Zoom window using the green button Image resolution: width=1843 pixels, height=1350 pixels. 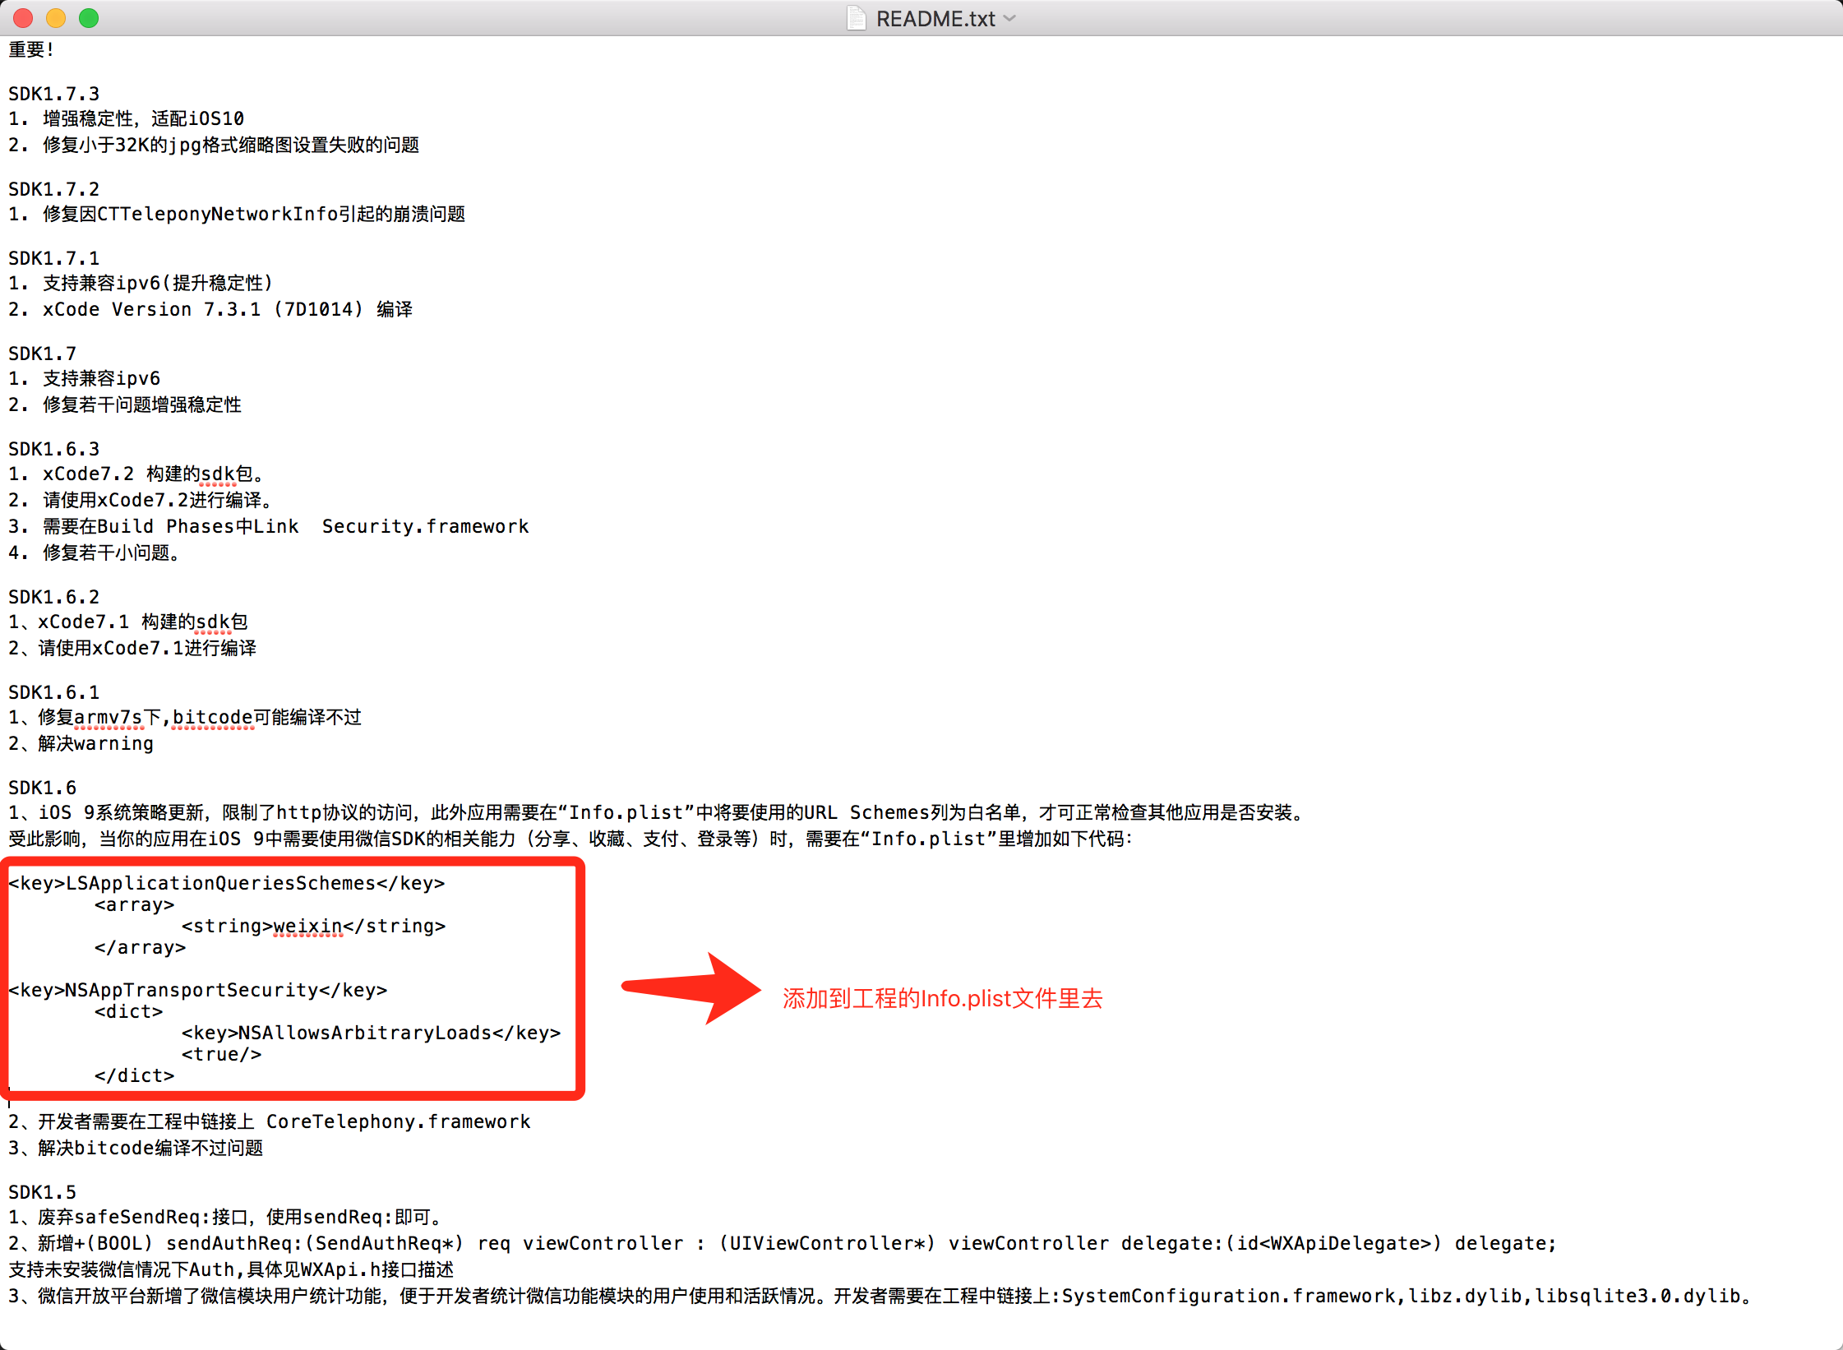(x=89, y=18)
